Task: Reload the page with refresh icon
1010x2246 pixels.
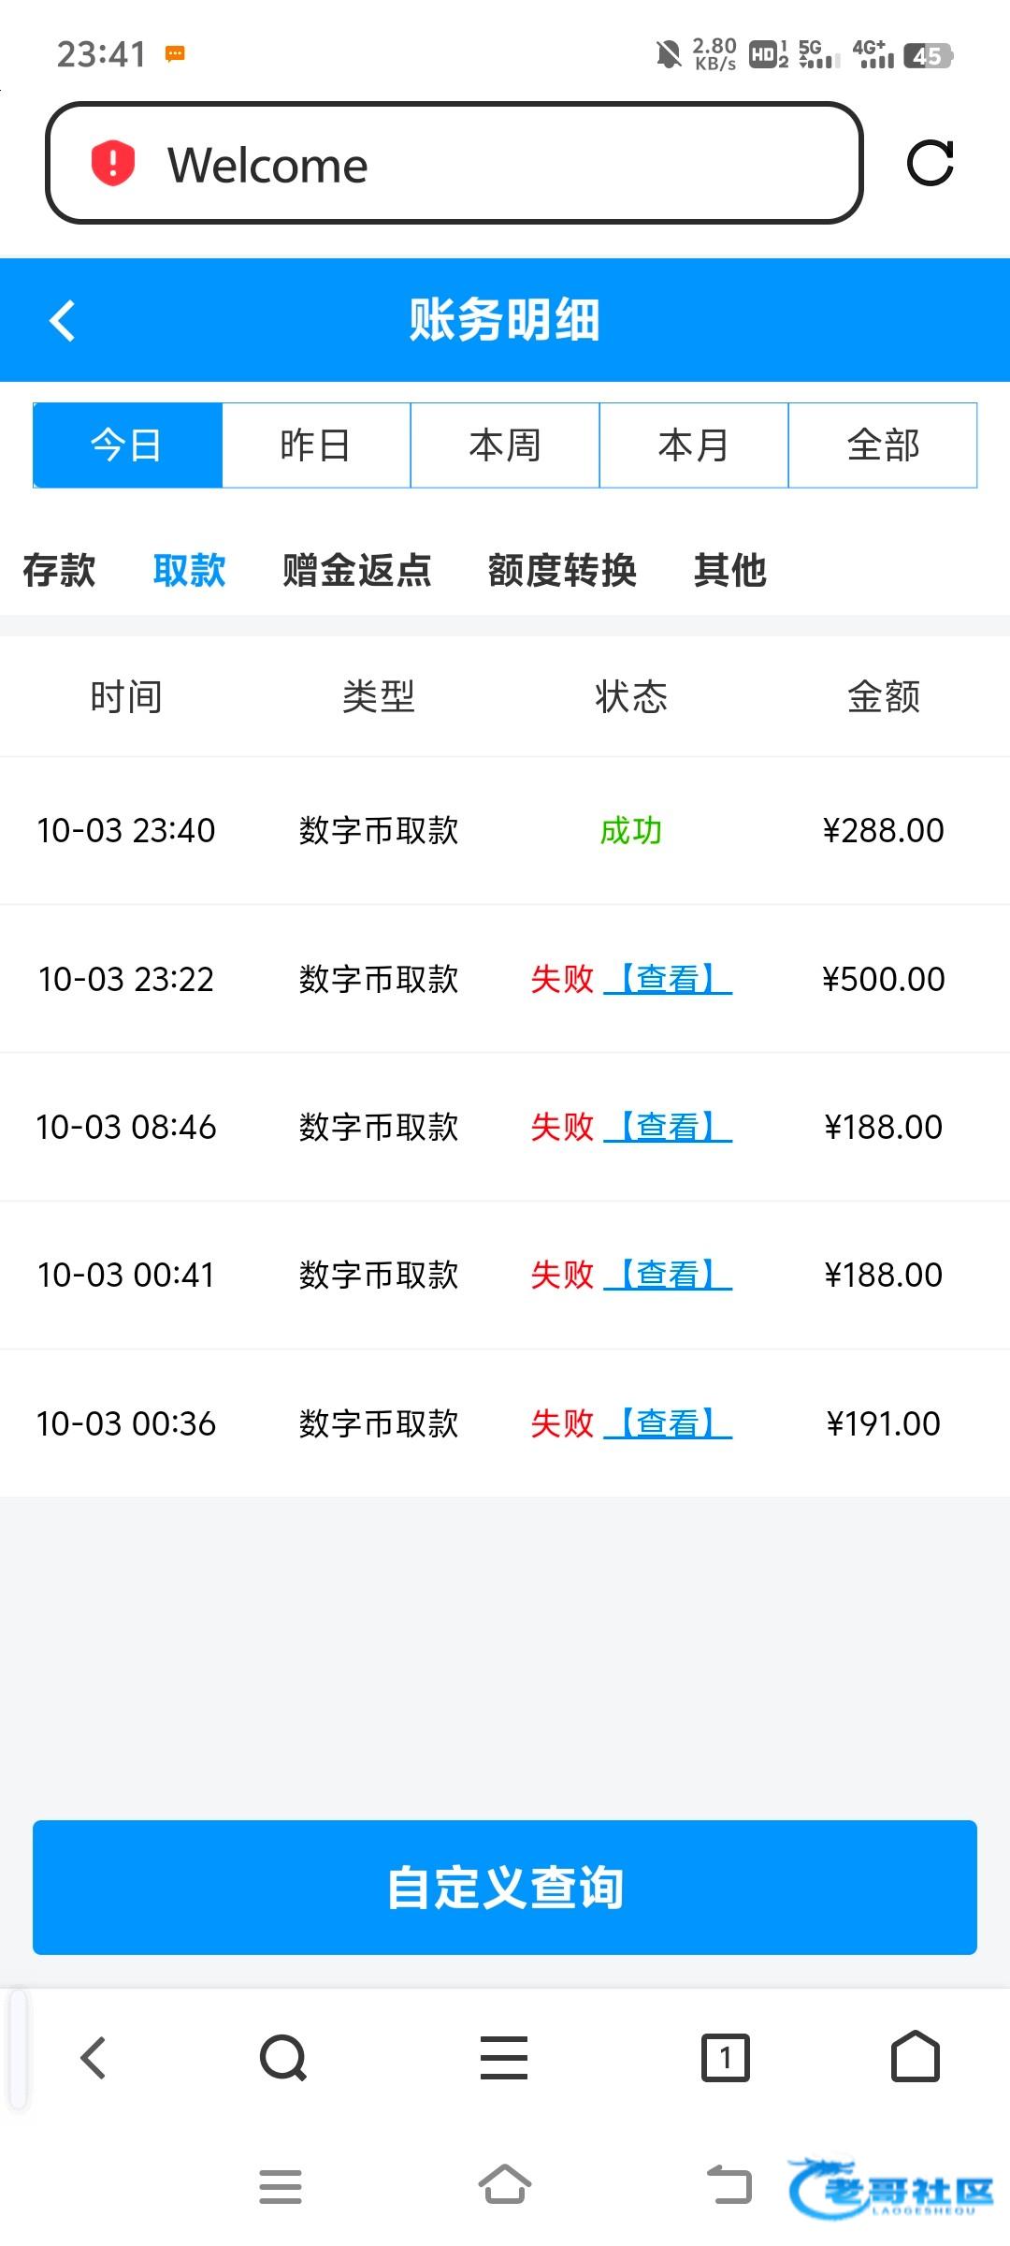Action: click(931, 164)
